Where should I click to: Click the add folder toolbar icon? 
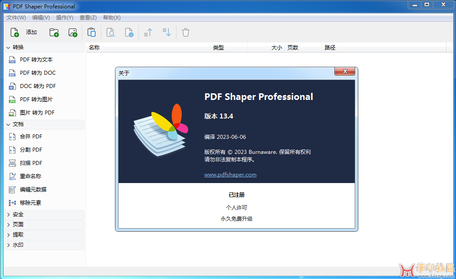coord(54,32)
